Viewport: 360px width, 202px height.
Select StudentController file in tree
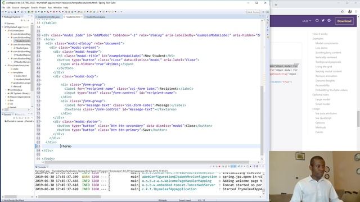tap(22, 41)
